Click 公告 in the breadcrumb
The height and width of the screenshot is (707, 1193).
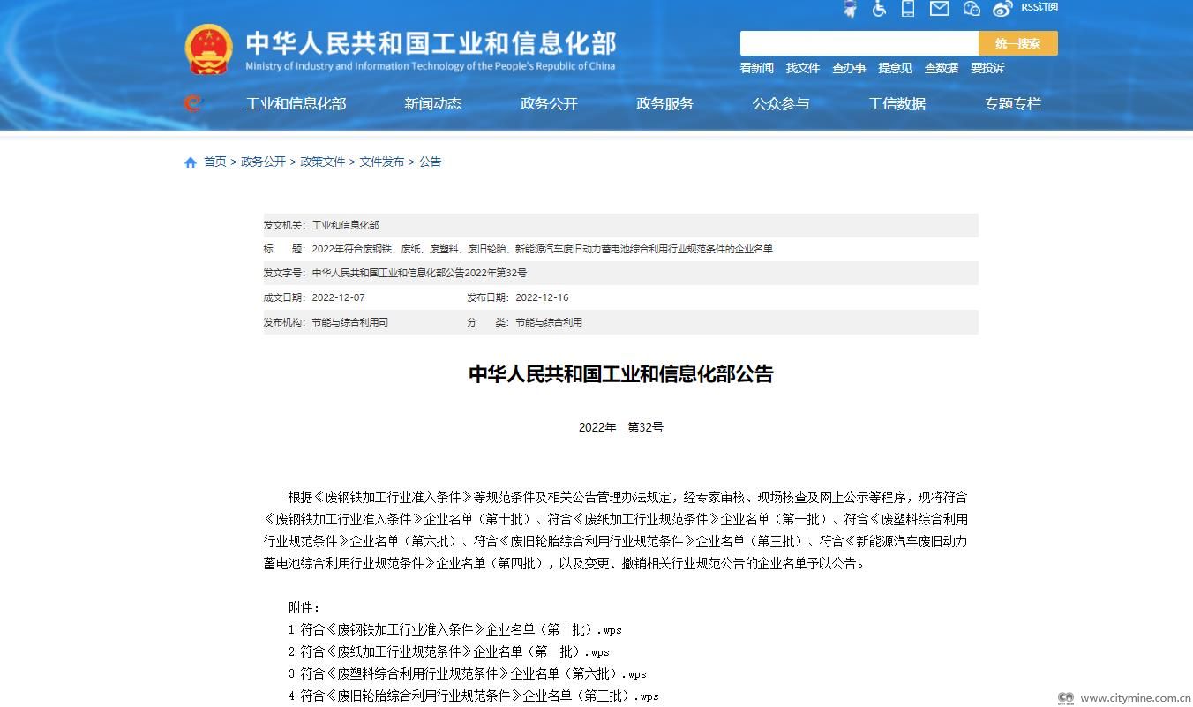pos(431,162)
